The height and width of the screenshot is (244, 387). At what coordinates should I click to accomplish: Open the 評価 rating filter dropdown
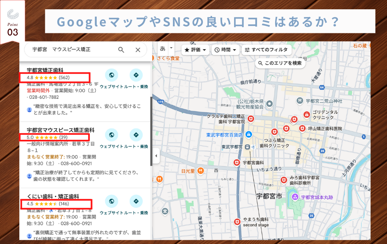[x=195, y=50]
